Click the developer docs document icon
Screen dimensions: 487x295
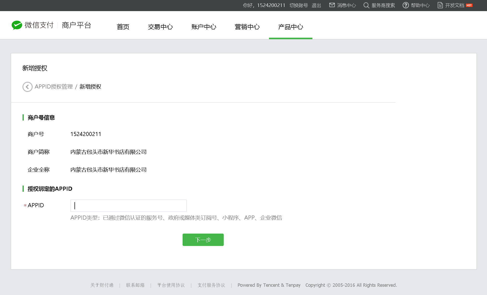[x=440, y=5]
